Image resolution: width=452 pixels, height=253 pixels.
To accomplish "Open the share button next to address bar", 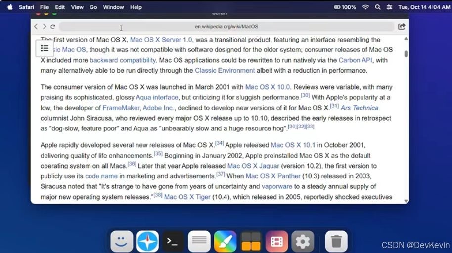I will point(402,27).
